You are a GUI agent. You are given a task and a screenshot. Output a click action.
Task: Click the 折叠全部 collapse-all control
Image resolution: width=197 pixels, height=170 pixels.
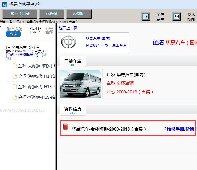[49, 30]
